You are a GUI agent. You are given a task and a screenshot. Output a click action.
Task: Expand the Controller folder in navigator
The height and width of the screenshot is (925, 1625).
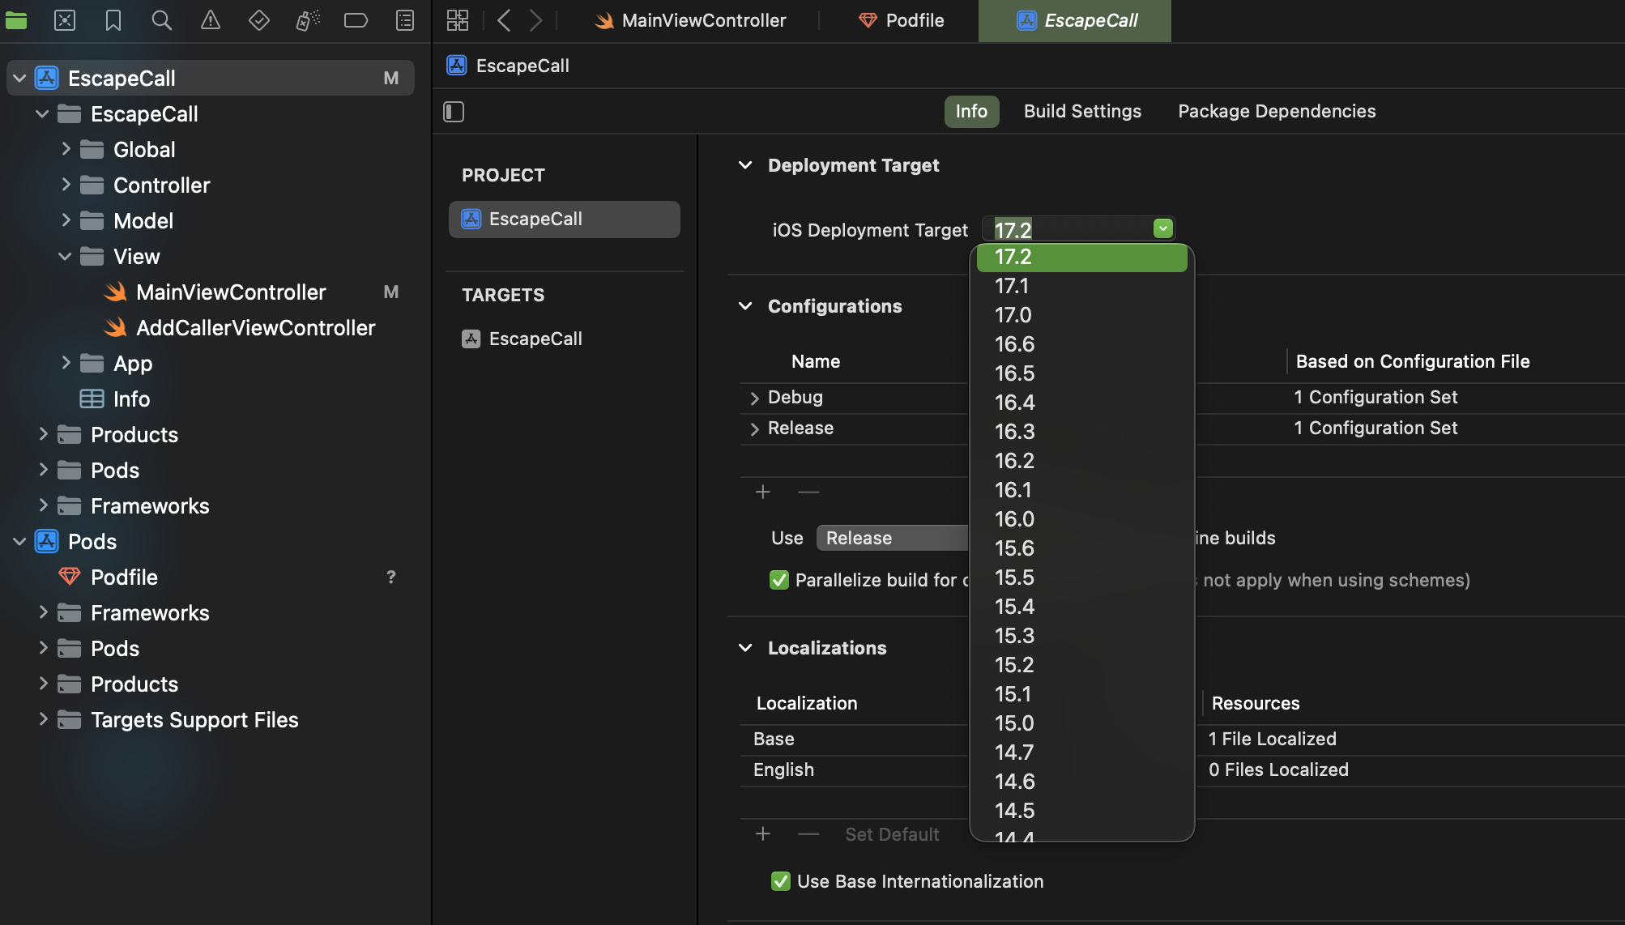pyautogui.click(x=66, y=185)
